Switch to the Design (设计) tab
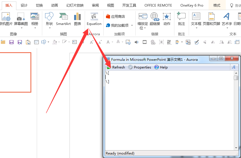The height and width of the screenshot is (158, 241). point(24,5)
